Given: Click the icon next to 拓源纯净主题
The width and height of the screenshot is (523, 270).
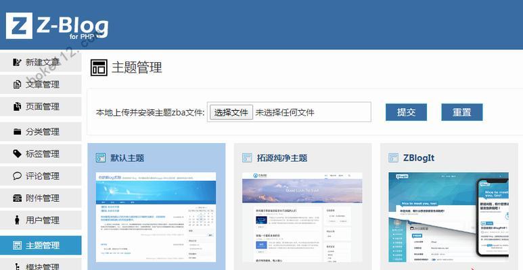Looking at the screenshot, I should [x=247, y=157].
